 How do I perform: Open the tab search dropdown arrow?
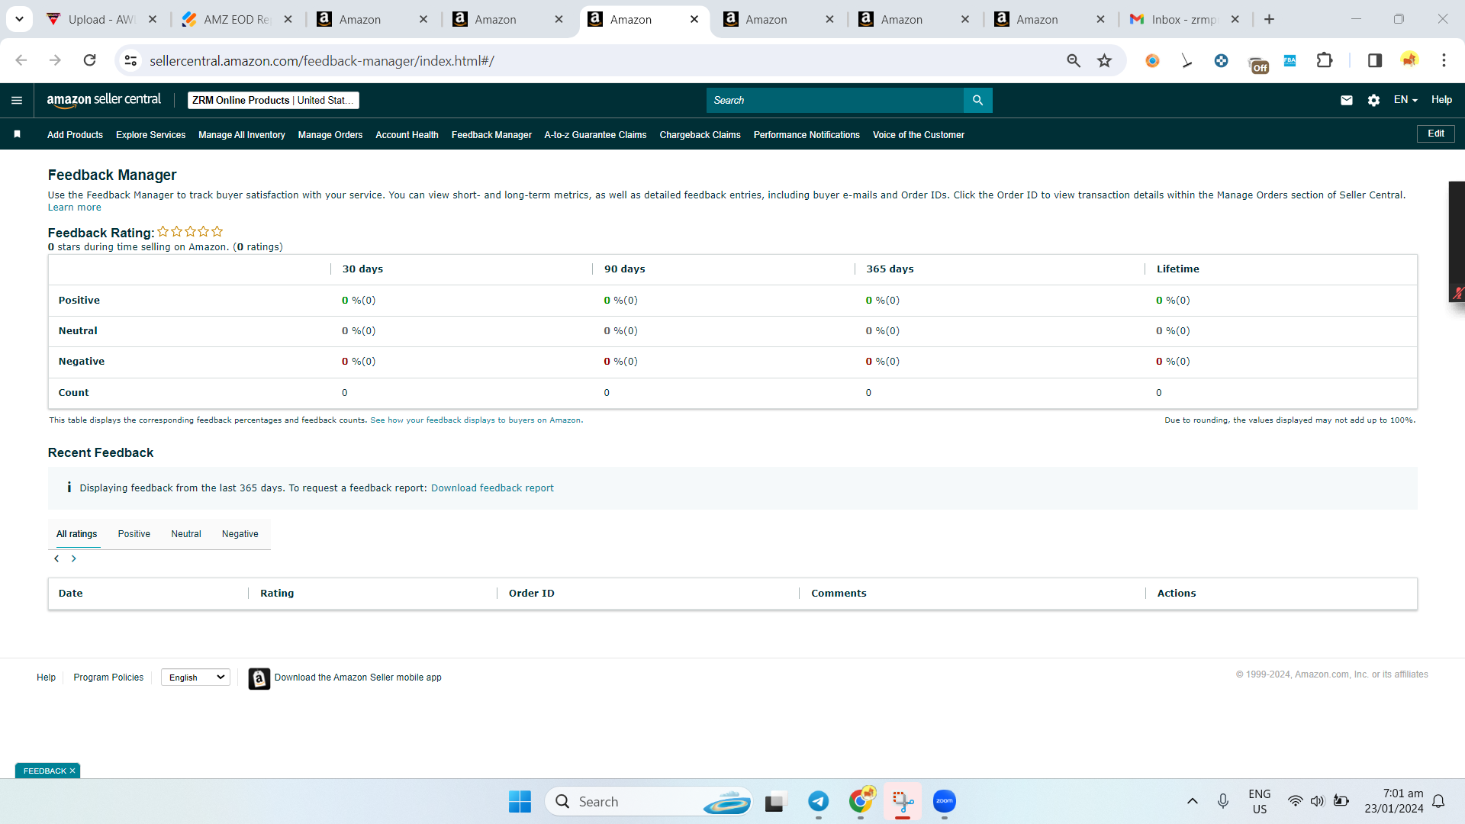point(19,19)
